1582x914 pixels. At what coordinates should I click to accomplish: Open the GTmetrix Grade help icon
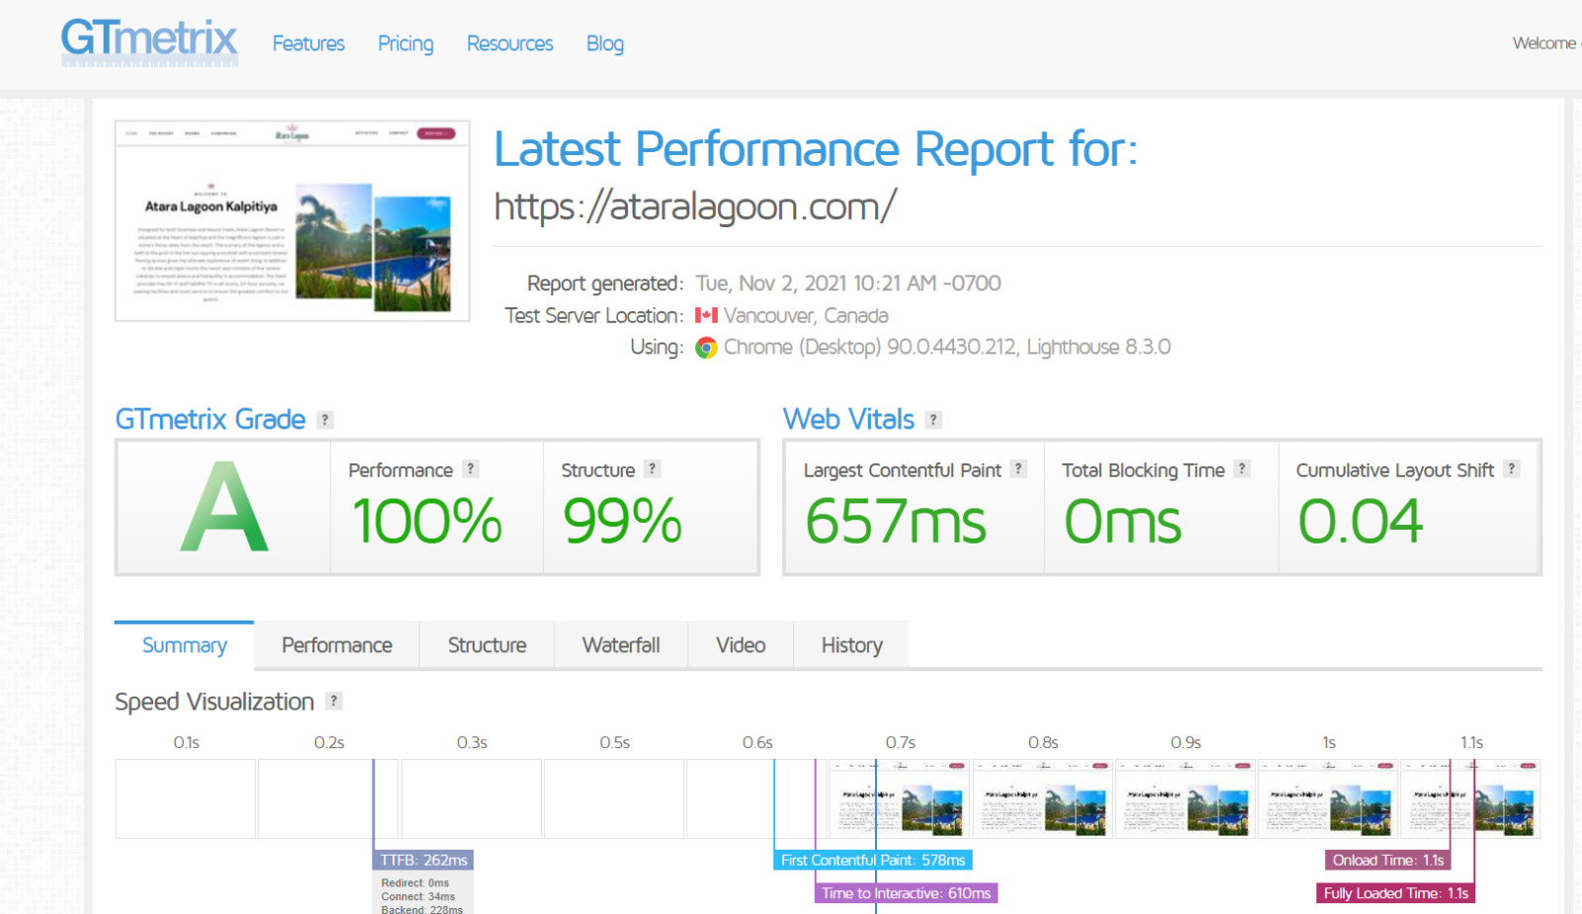324,420
